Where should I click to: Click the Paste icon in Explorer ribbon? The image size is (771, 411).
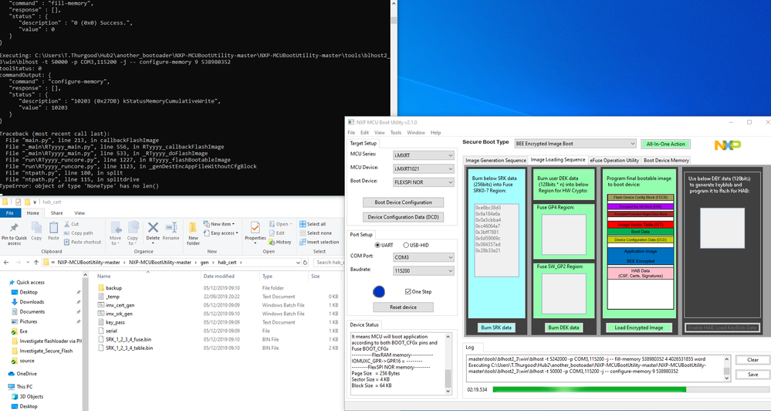53,231
